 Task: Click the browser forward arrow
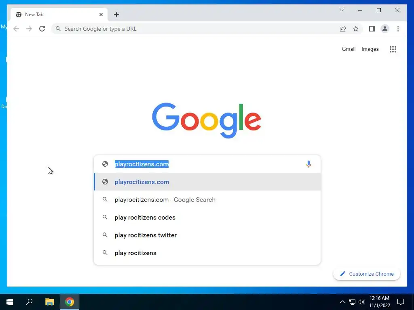[x=29, y=29]
